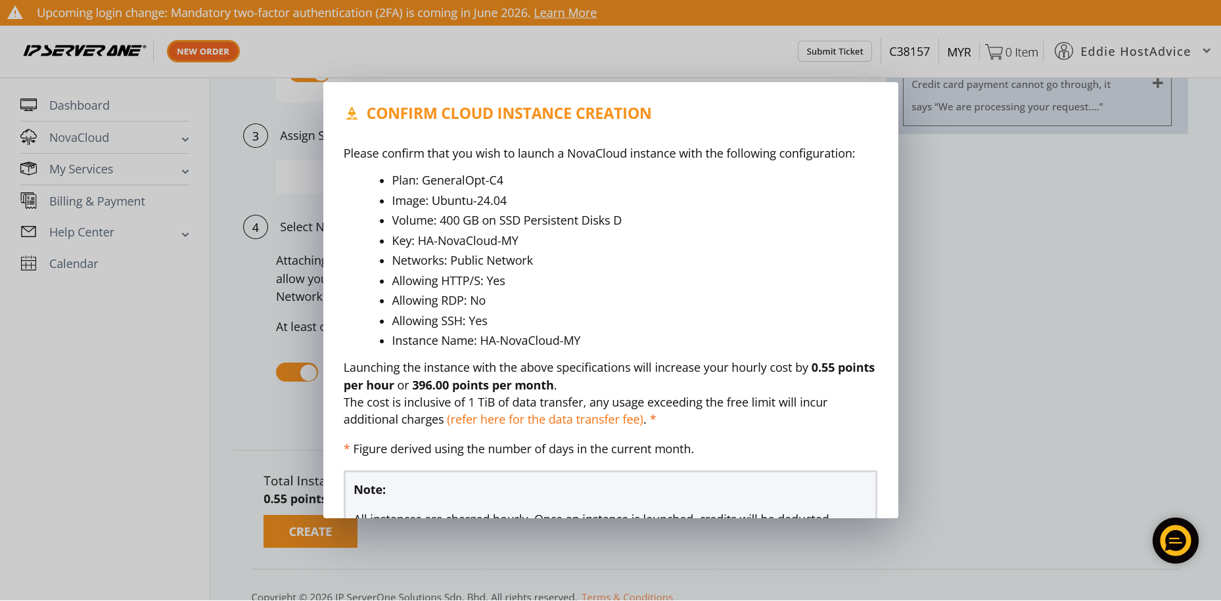Click the warning triangle icon in the banner
This screenshot has height=601, width=1221.
pyautogui.click(x=15, y=12)
